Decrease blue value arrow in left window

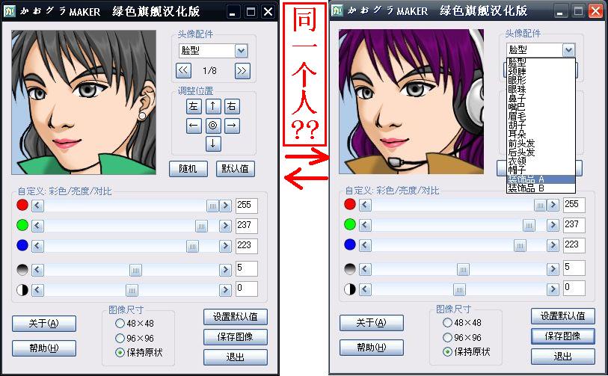click(x=37, y=246)
